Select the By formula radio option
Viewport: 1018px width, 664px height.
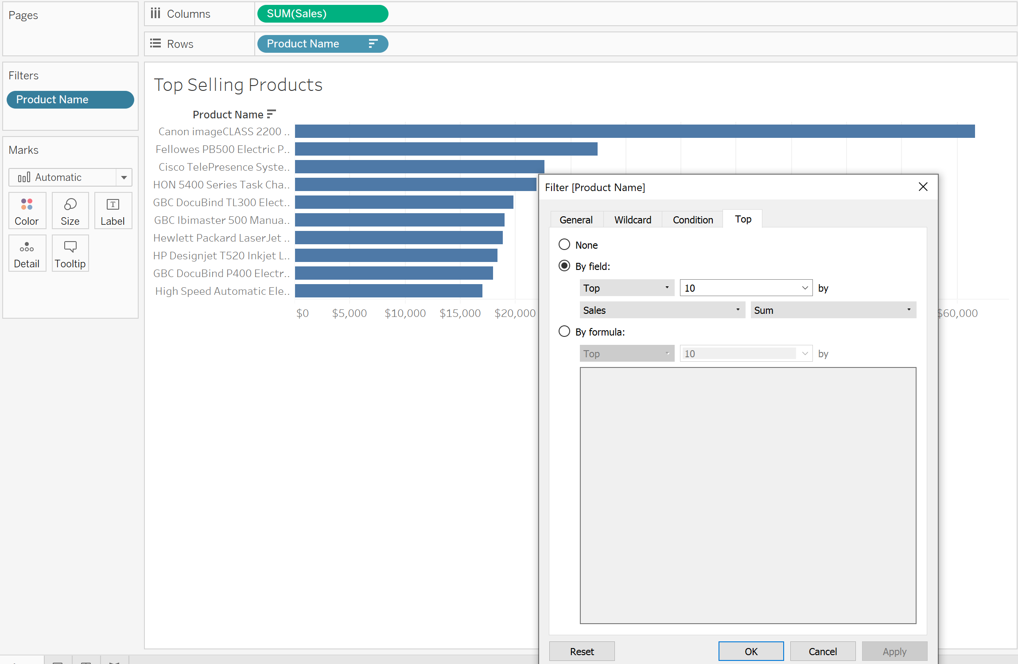564,332
